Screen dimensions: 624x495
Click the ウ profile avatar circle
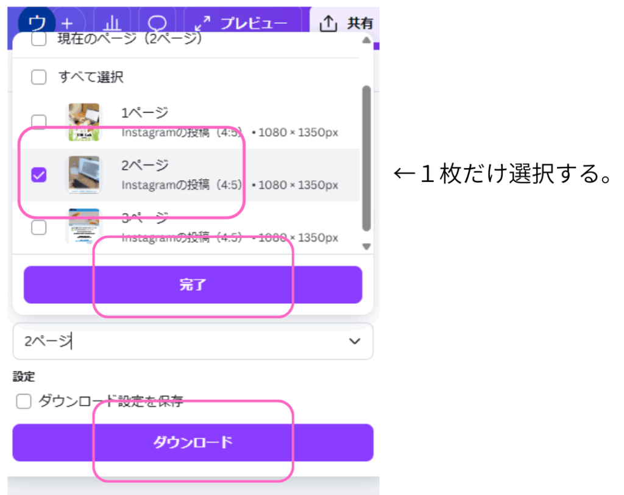(x=37, y=22)
